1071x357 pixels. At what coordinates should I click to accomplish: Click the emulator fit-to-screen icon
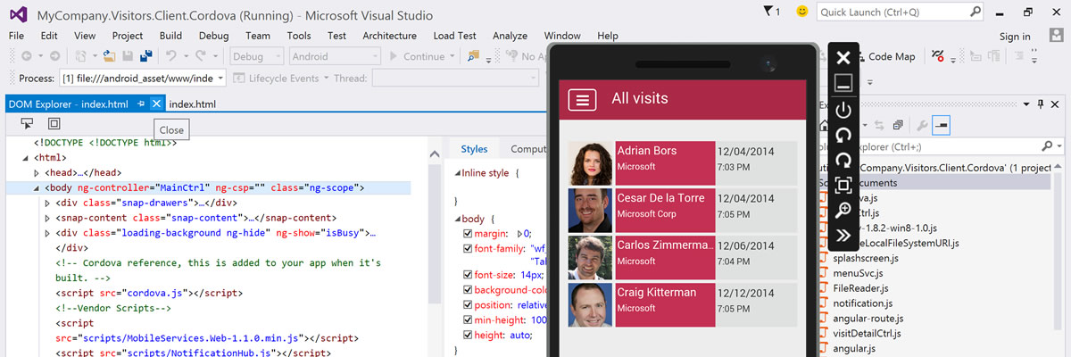[x=843, y=186]
